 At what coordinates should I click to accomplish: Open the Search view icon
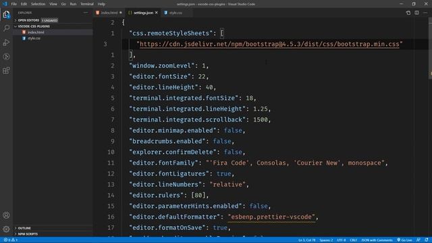tap(6, 28)
